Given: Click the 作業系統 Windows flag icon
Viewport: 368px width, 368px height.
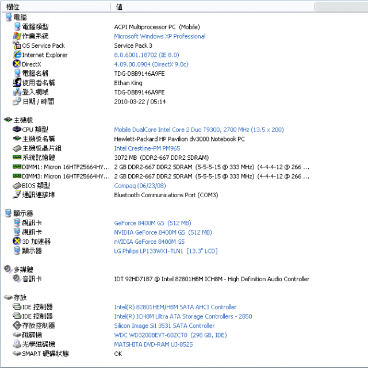Looking at the screenshot, I should [x=17, y=36].
